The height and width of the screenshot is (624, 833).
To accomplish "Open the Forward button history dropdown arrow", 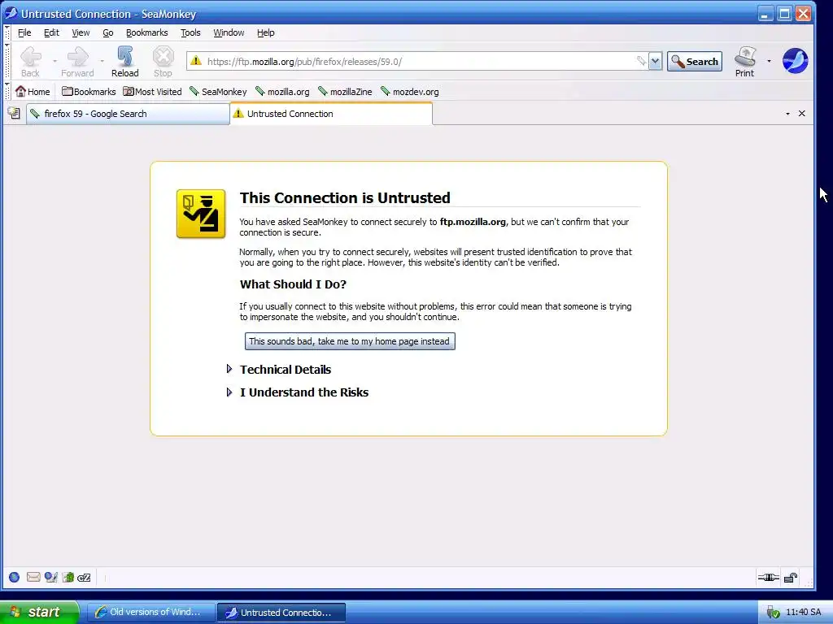I will click(x=102, y=61).
